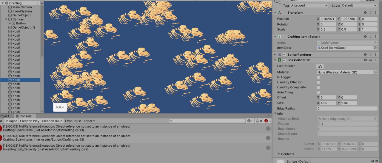Open the Editor dropdown in Console

[x=89, y=121]
